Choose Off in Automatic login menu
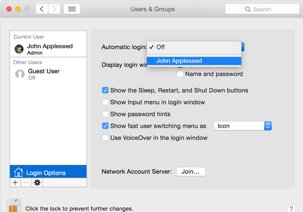This screenshot has width=303, height=212. pyautogui.click(x=194, y=47)
